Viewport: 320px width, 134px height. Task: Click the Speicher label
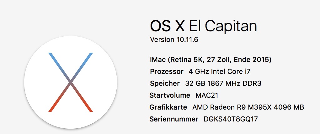[x=165, y=83]
